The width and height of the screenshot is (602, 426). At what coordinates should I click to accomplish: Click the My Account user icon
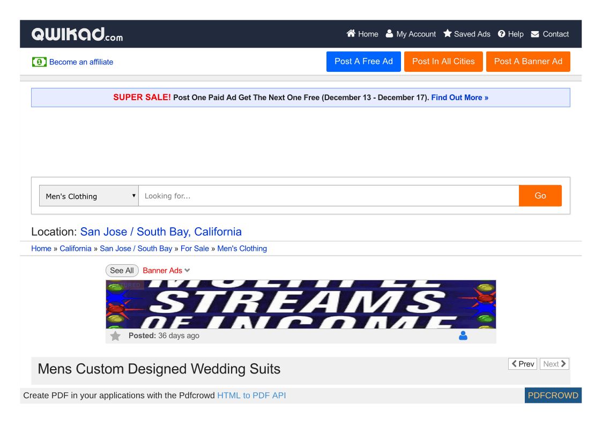(x=390, y=34)
